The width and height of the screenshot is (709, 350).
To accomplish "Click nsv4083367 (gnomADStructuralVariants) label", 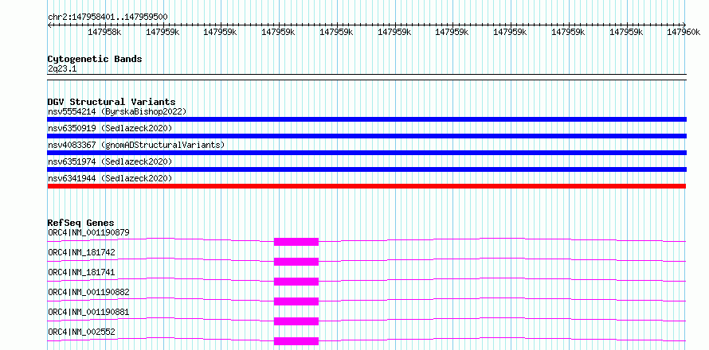I will coord(136,145).
